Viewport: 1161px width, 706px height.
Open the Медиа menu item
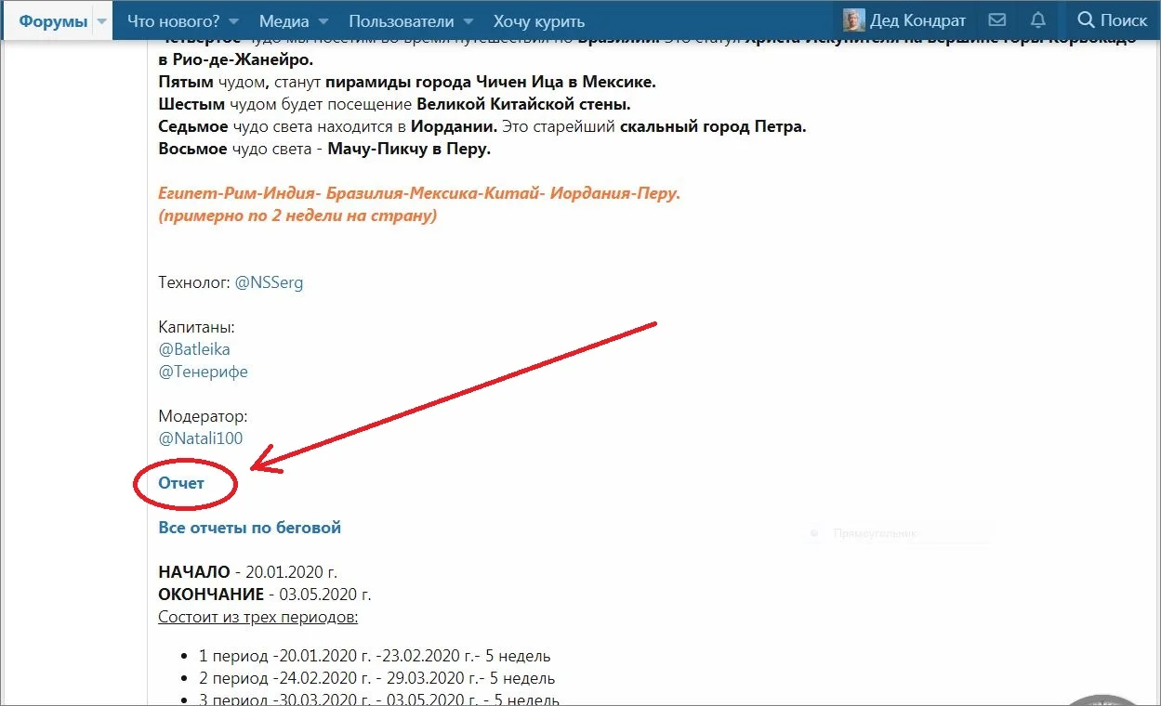pos(284,20)
